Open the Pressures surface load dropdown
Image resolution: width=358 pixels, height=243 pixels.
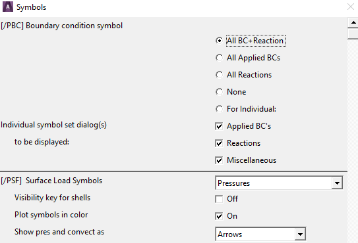pyautogui.click(x=279, y=183)
